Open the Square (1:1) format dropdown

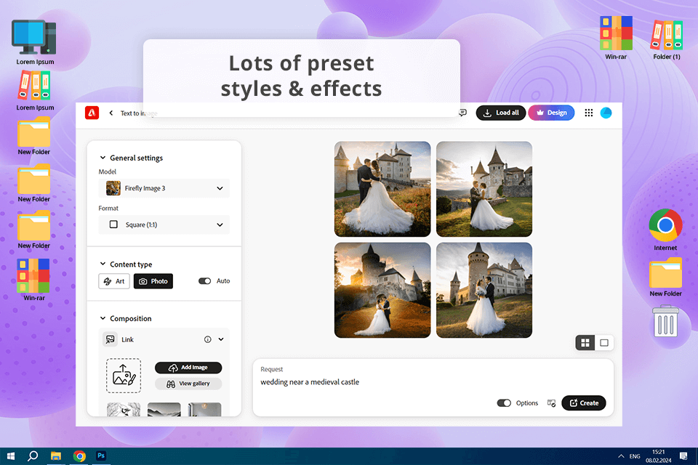pyautogui.click(x=164, y=225)
